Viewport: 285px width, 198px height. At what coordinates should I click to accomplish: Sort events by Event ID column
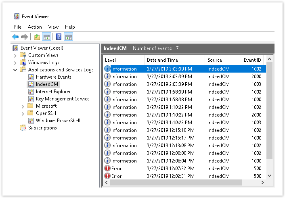pos(252,60)
